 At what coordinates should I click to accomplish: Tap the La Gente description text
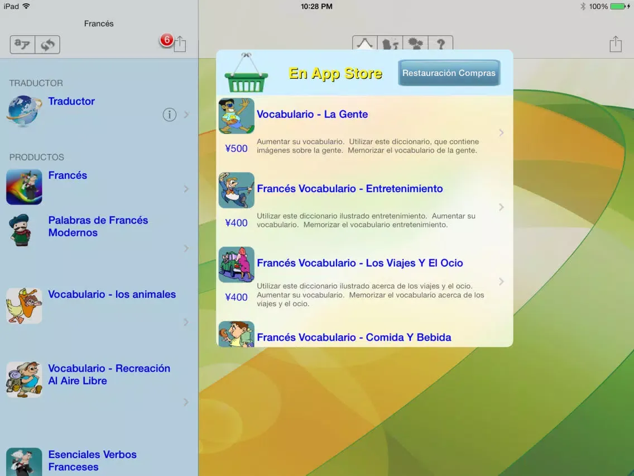368,146
